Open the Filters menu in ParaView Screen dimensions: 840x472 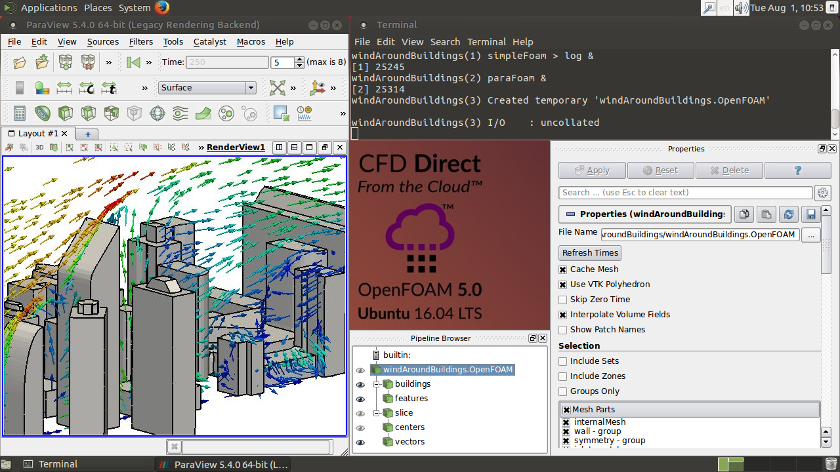141,41
